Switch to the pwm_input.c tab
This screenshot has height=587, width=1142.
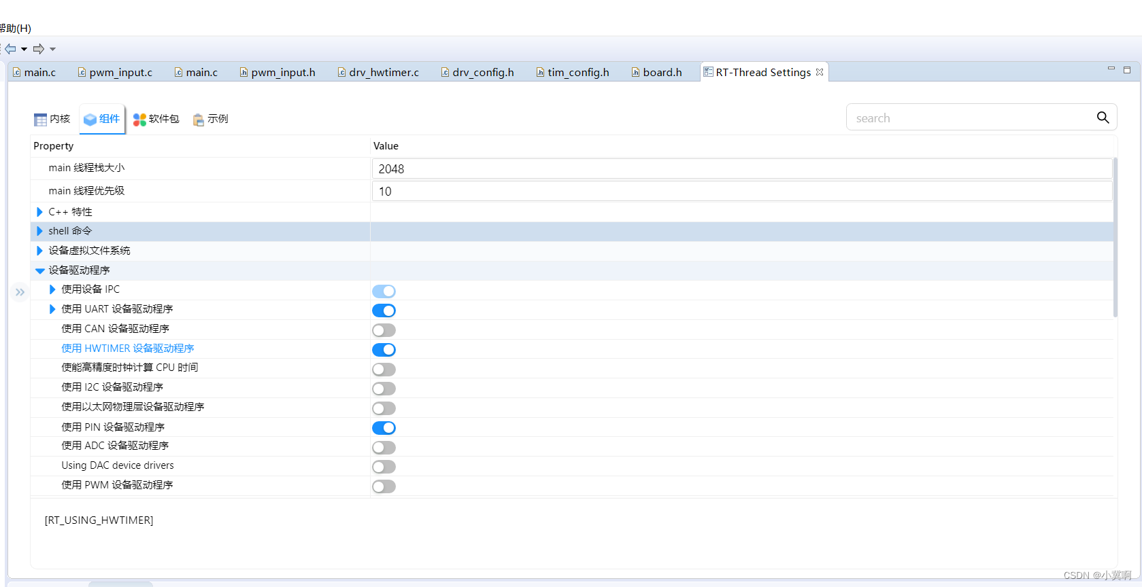coord(115,72)
